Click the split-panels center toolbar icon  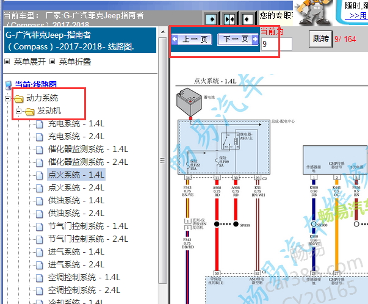(x=229, y=19)
